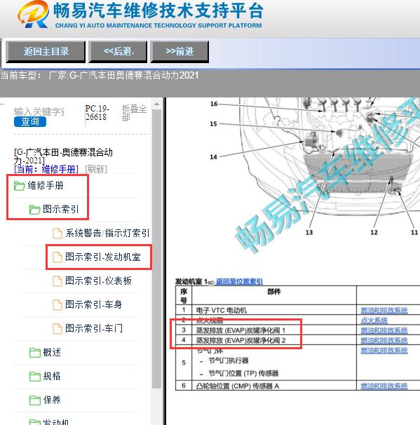Open 系统警告/指示灯索引 document
Image resolution: width=420 pixels, height=425 pixels.
107,233
